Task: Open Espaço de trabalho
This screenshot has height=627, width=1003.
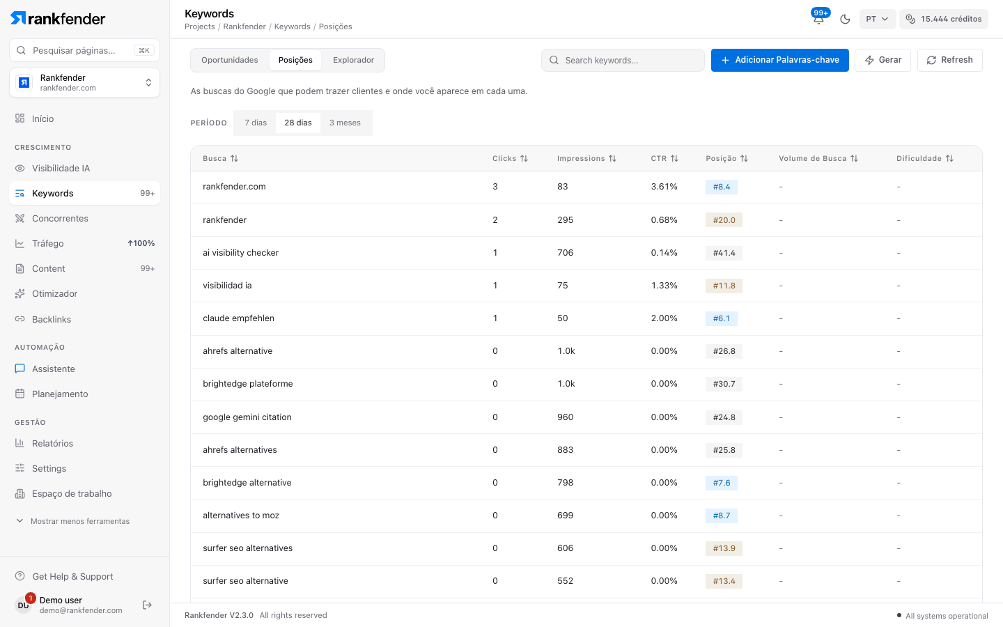Action: [84, 494]
